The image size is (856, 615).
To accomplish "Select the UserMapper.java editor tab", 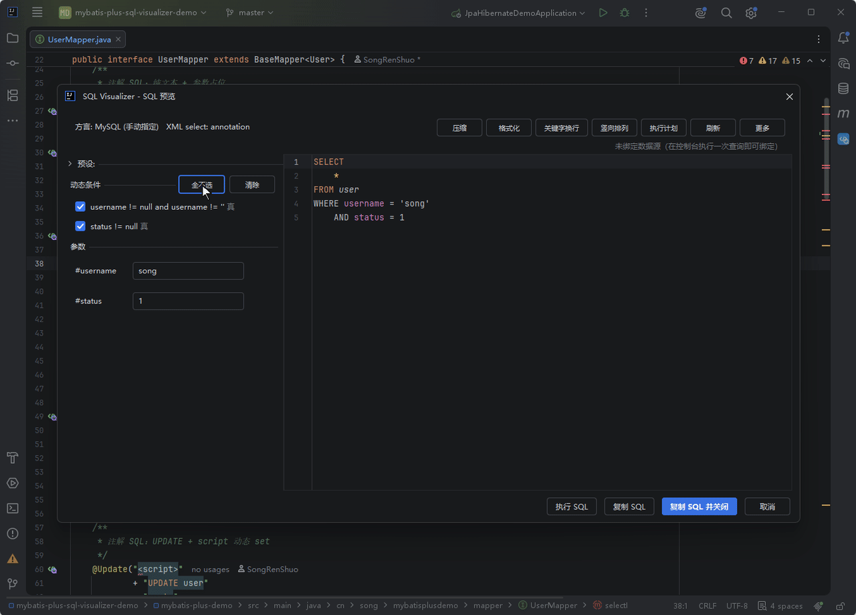I will (78, 39).
